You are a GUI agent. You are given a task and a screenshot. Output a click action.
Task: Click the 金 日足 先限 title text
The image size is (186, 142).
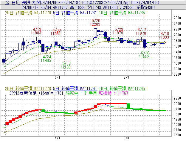pos(18,3)
